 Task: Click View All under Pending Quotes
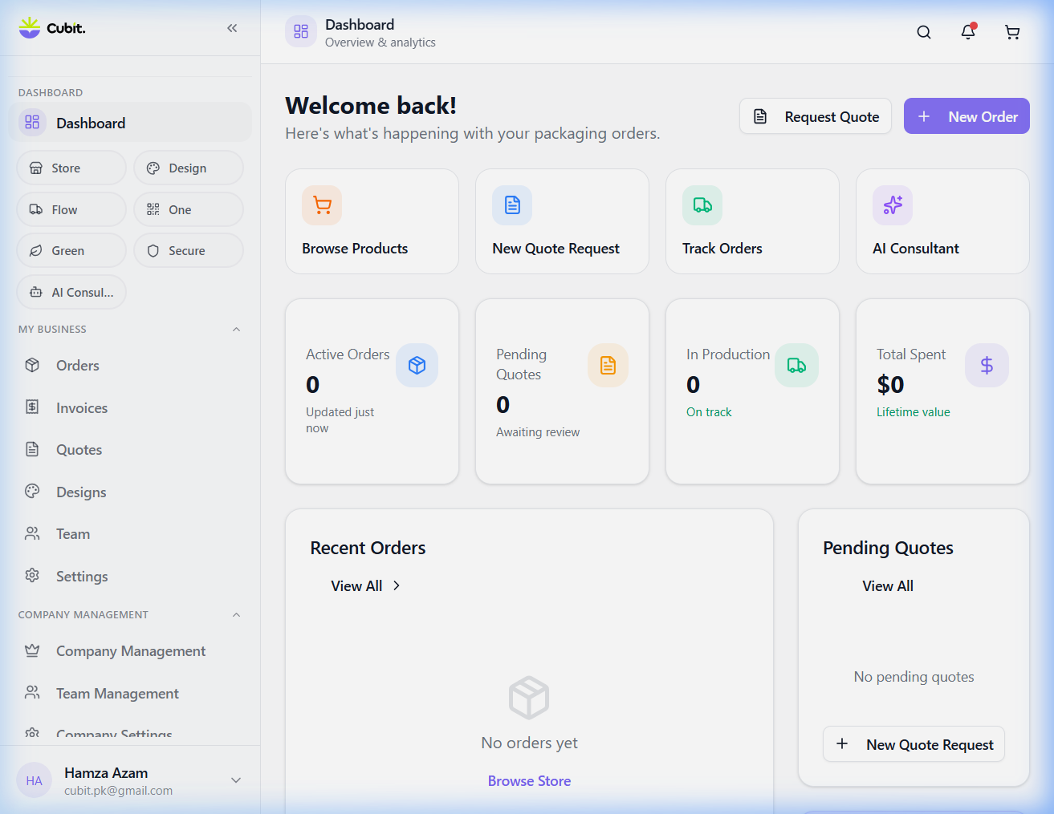pos(888,586)
